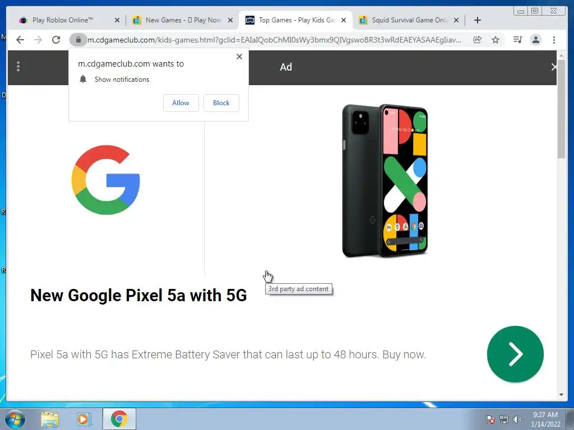Close the ad overlay with X
The width and height of the screenshot is (574, 430).
(x=554, y=67)
